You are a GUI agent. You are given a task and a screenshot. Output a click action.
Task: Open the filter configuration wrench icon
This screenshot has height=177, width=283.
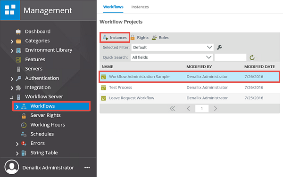219,48
